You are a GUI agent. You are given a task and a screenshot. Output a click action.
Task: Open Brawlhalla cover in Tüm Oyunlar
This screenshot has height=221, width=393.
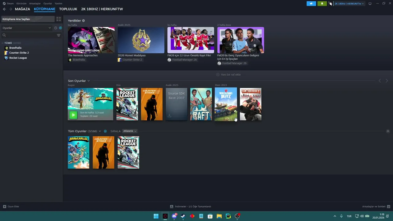click(x=79, y=152)
